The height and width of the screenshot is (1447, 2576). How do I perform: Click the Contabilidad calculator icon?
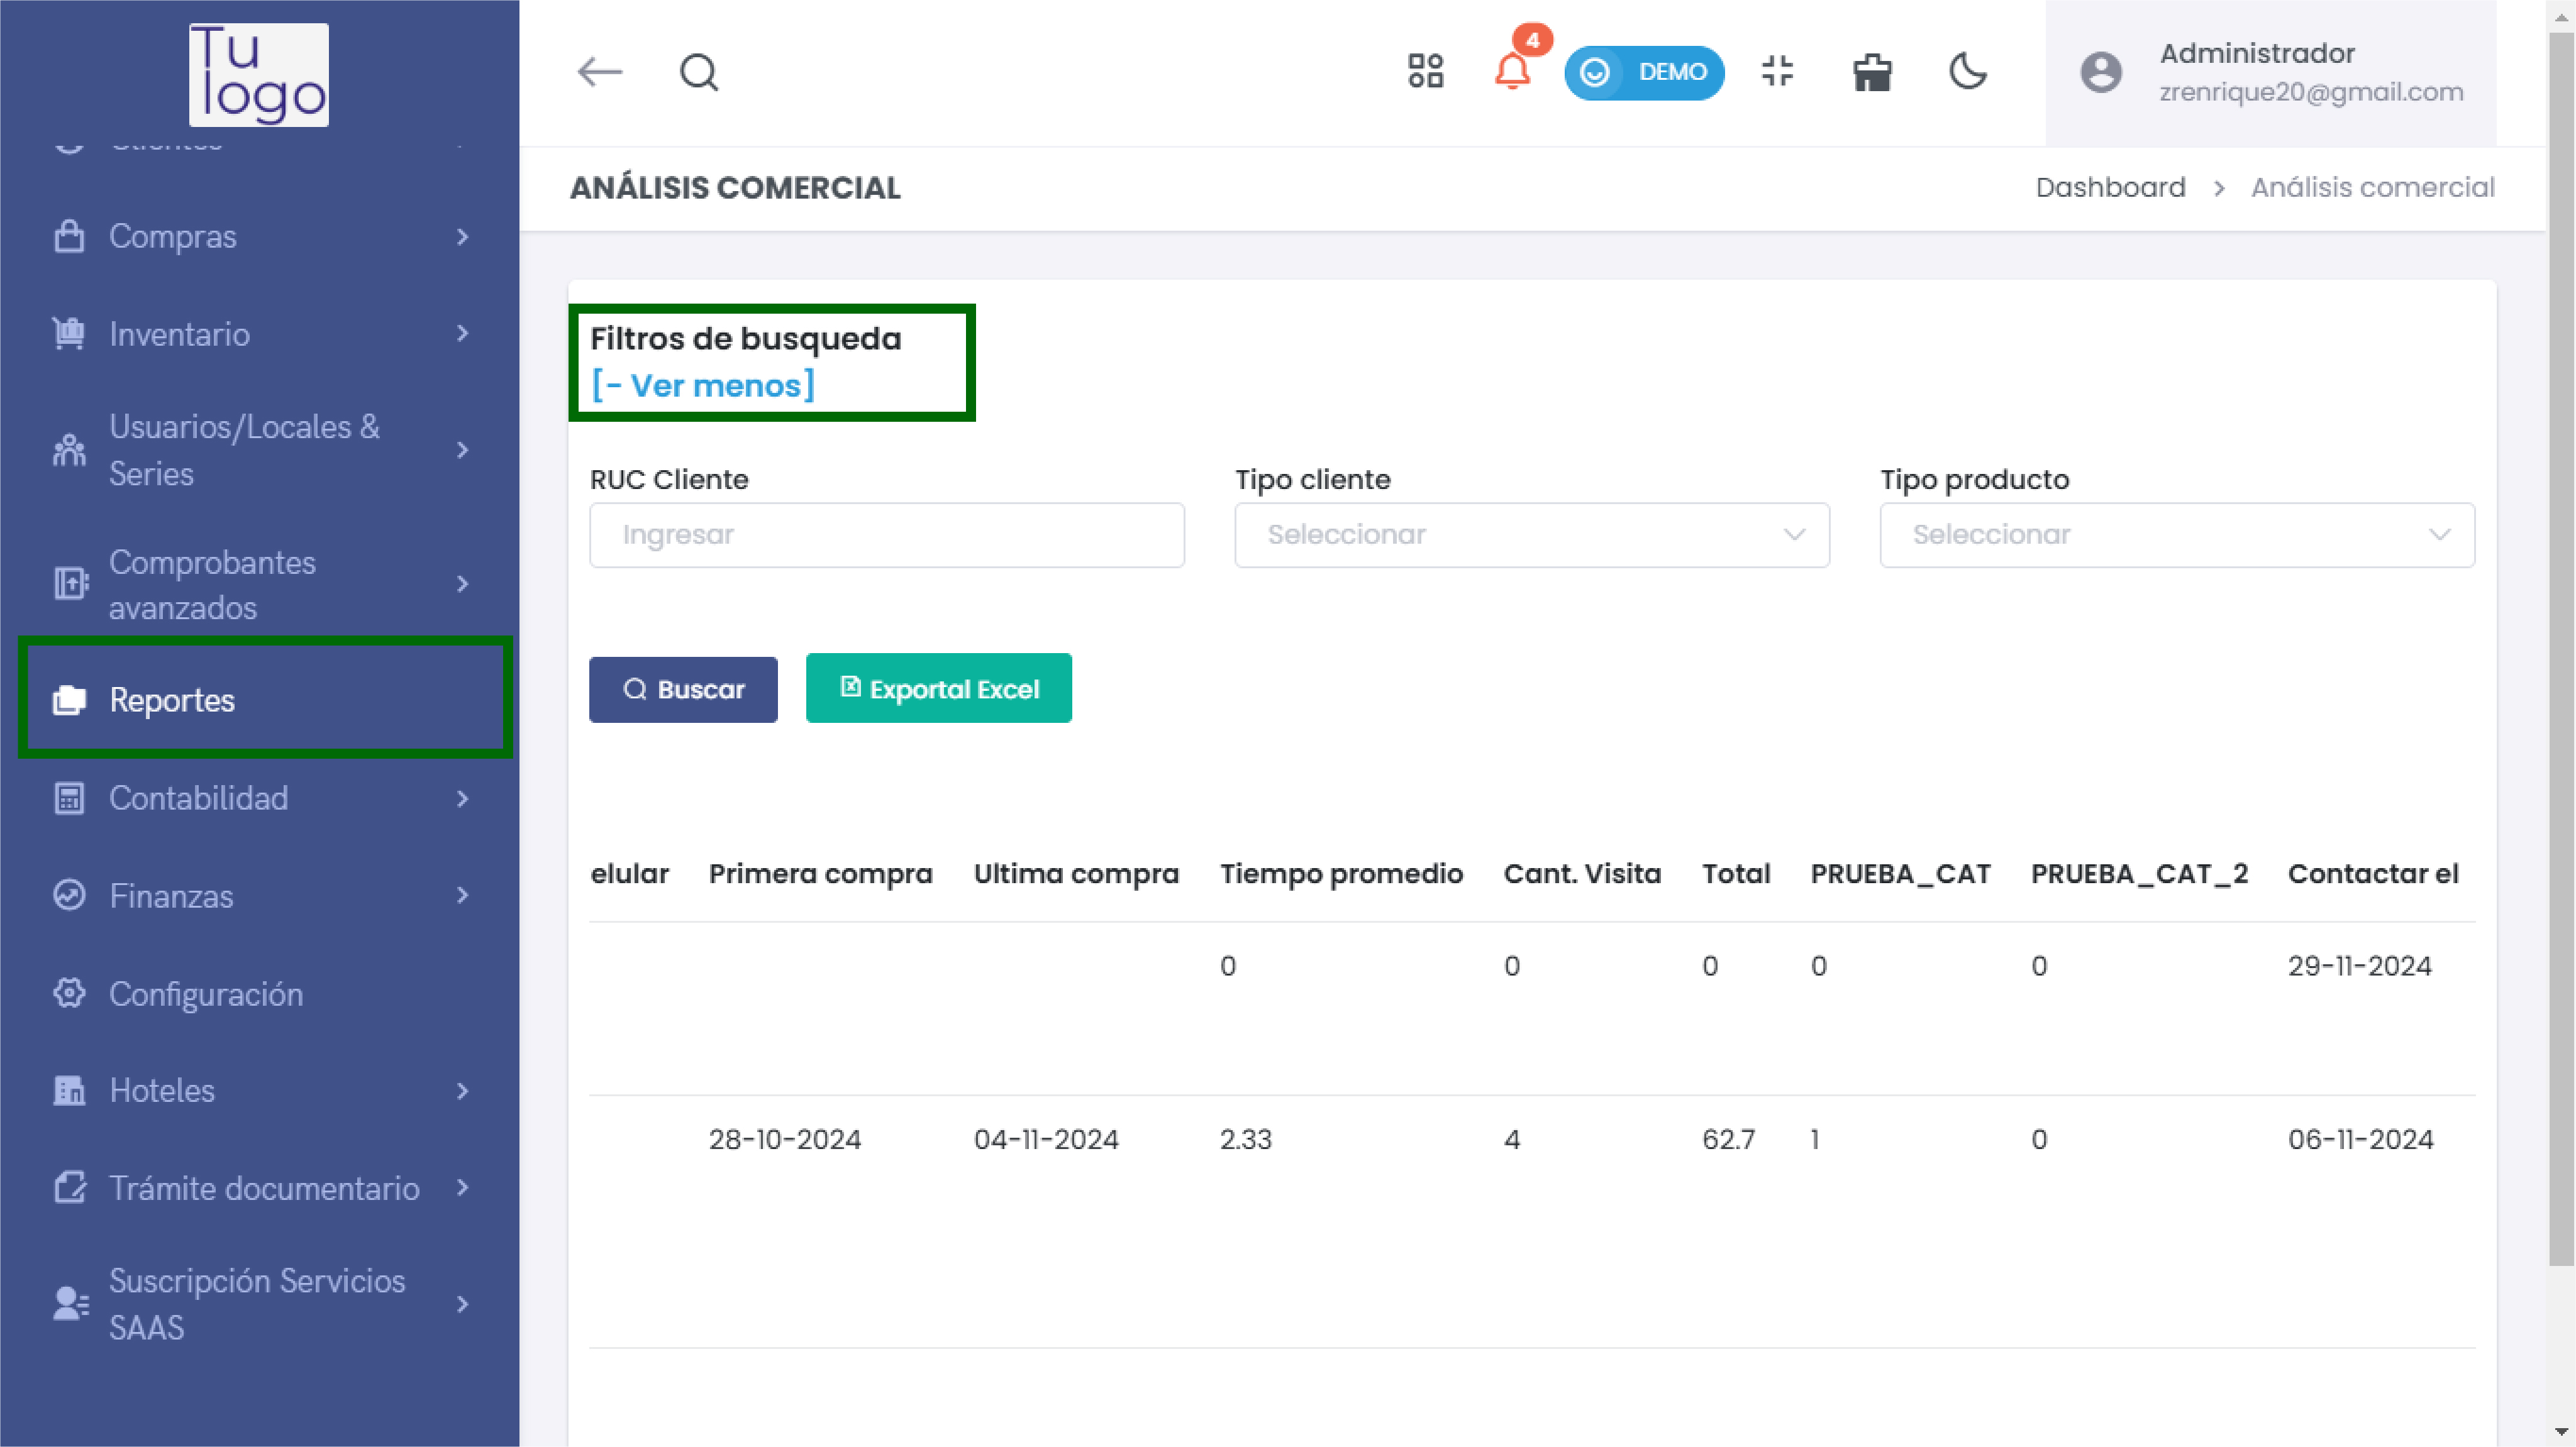(x=69, y=798)
